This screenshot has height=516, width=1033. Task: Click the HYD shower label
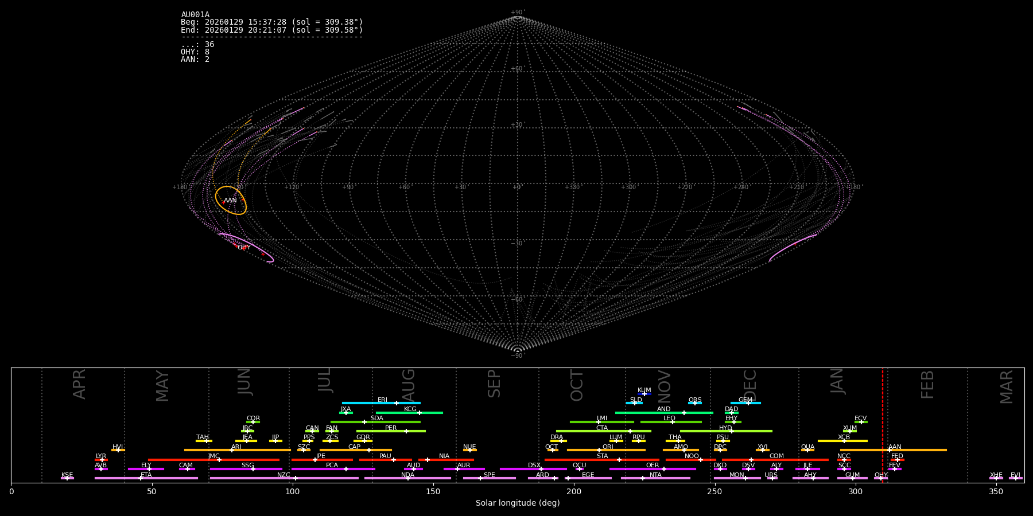(725, 428)
